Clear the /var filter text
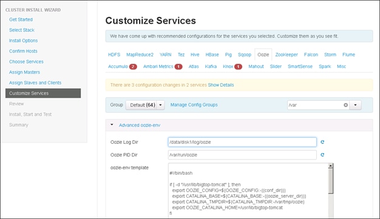 pos(345,105)
